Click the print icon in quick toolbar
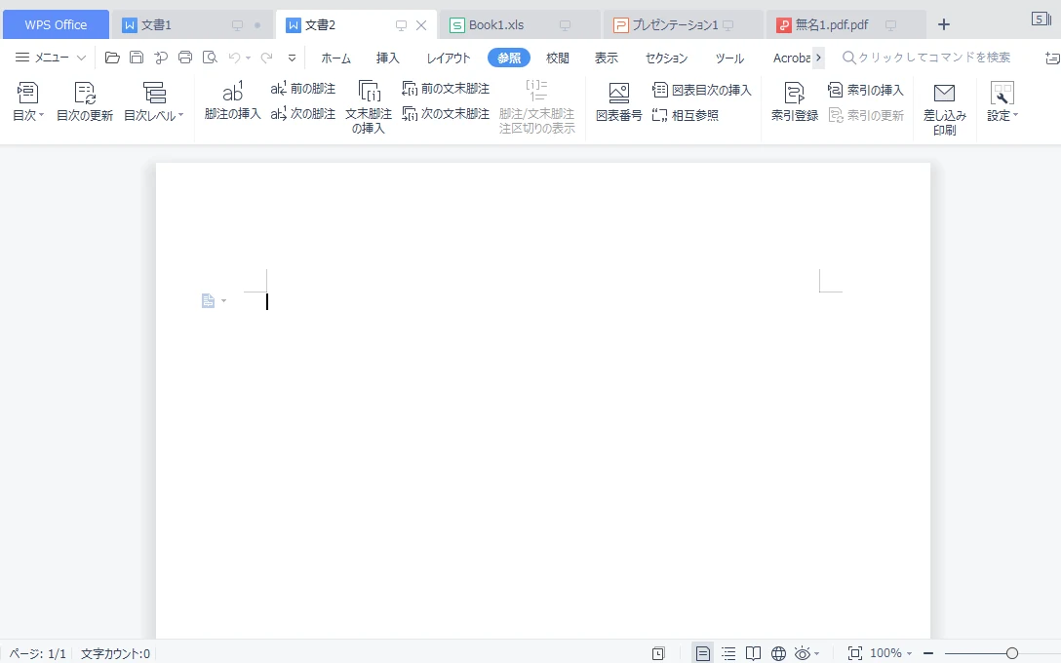Viewport: 1061px width, 663px height. tap(184, 58)
